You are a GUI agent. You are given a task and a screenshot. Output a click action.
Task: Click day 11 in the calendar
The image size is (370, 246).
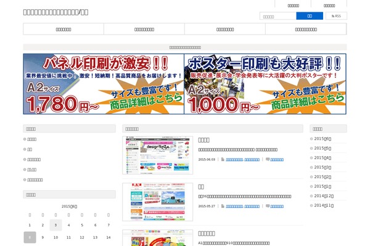(x=68, y=237)
